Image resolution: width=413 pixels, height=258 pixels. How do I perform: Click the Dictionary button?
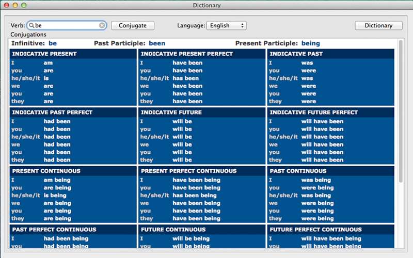tap(378, 25)
